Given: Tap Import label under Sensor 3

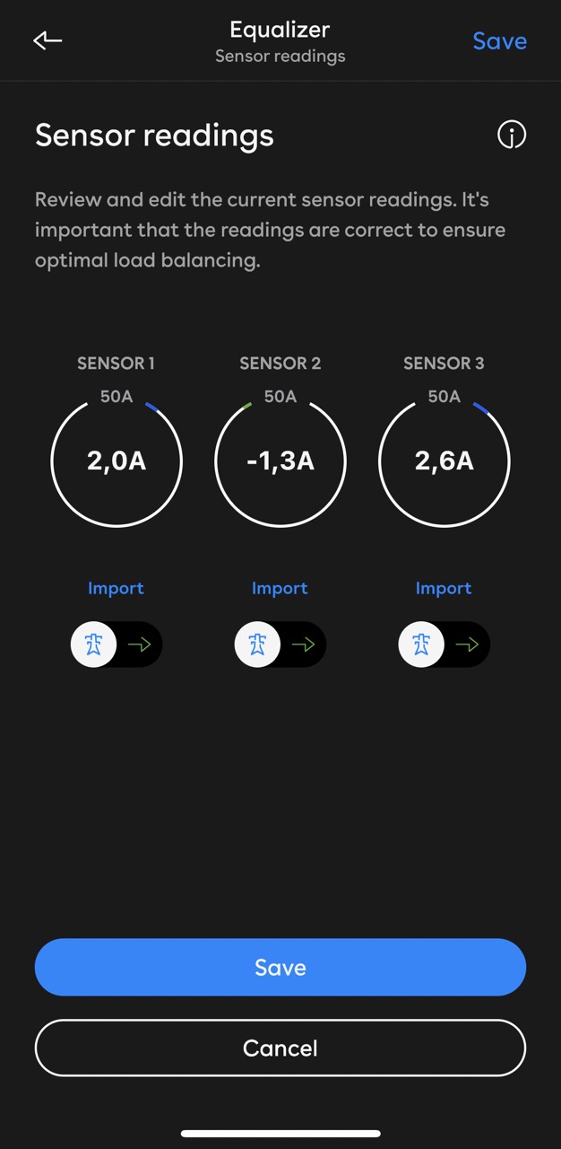Looking at the screenshot, I should 444,589.
